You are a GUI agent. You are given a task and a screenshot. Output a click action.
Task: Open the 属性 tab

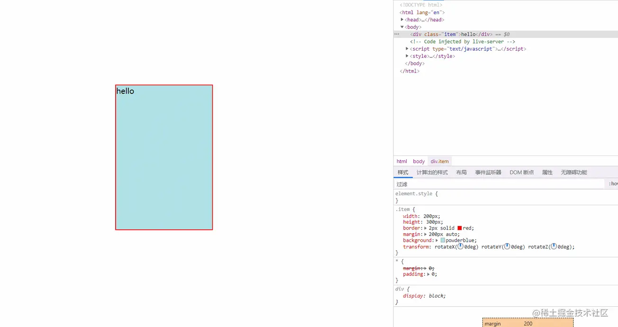pos(547,173)
